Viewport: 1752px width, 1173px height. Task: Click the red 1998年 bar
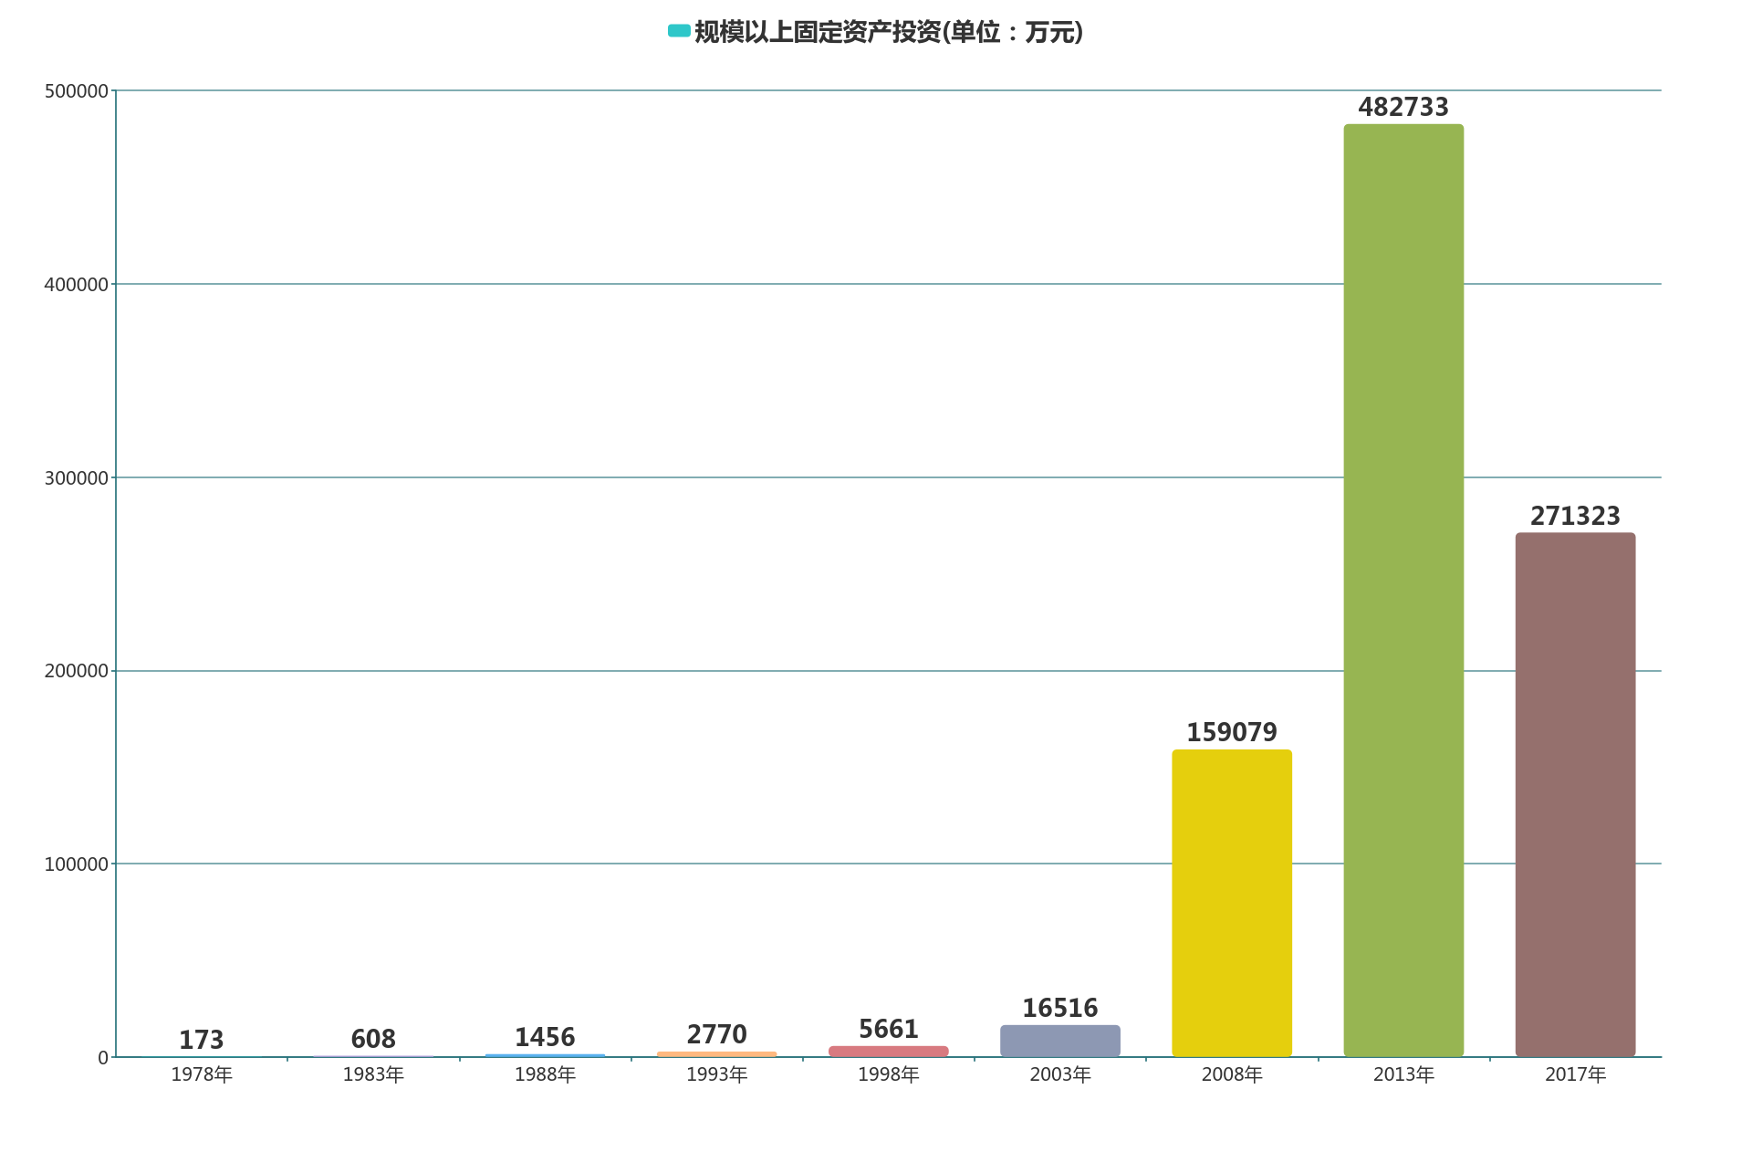pyautogui.click(x=888, y=1052)
